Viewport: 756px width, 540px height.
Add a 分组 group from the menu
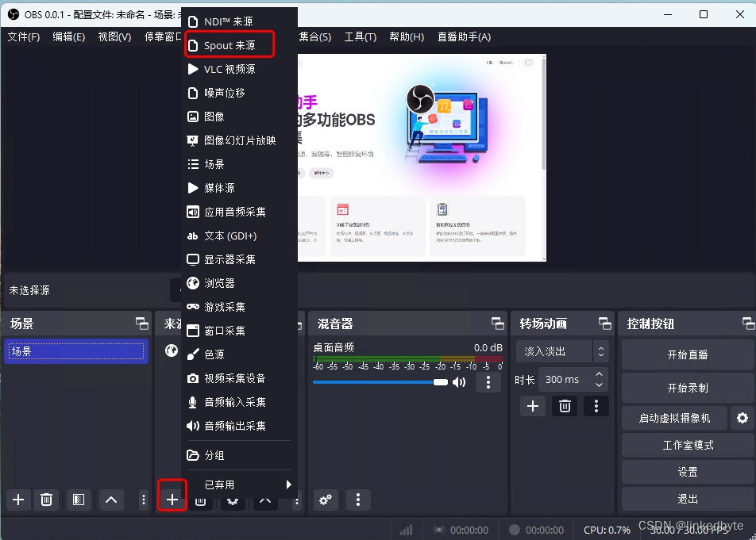click(x=239, y=455)
